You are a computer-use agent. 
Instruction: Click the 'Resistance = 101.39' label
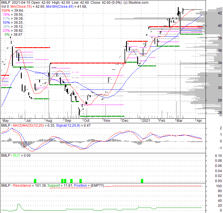click(x=29, y=186)
